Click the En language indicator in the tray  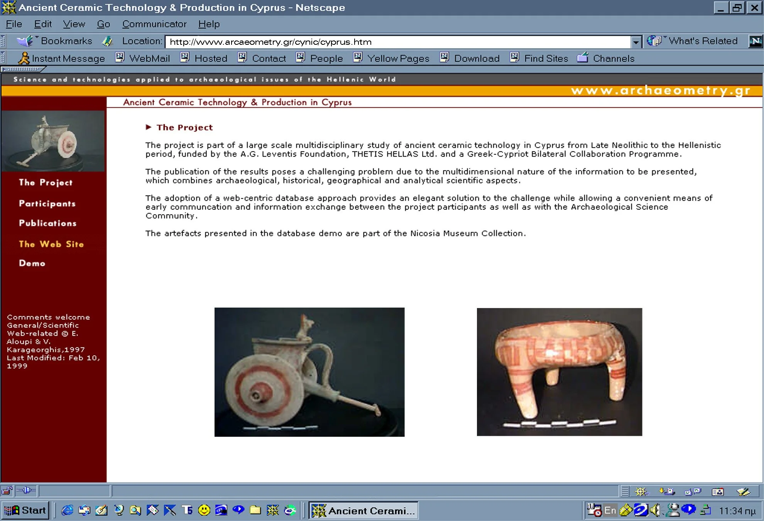point(610,510)
